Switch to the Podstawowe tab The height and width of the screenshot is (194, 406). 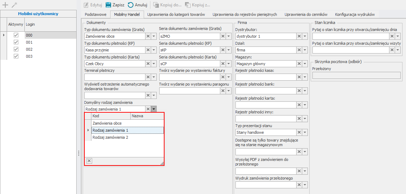95,14
